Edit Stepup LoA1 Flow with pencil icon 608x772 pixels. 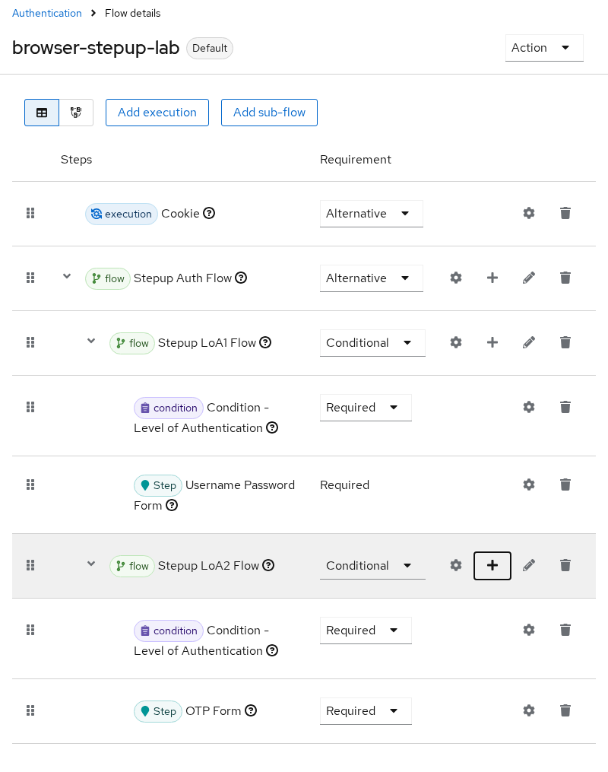point(529,342)
